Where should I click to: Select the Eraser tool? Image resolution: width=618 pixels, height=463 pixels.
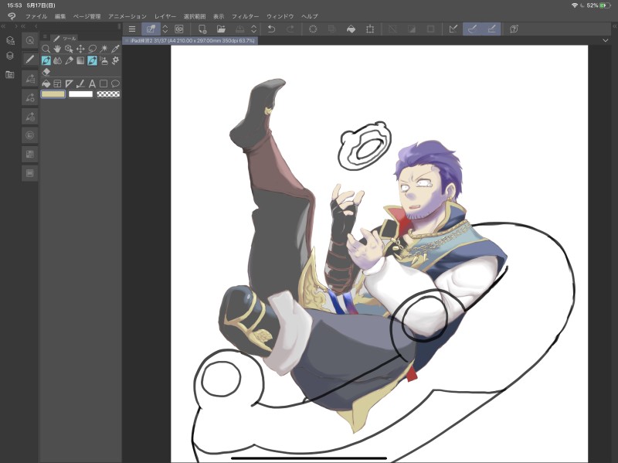[46, 72]
